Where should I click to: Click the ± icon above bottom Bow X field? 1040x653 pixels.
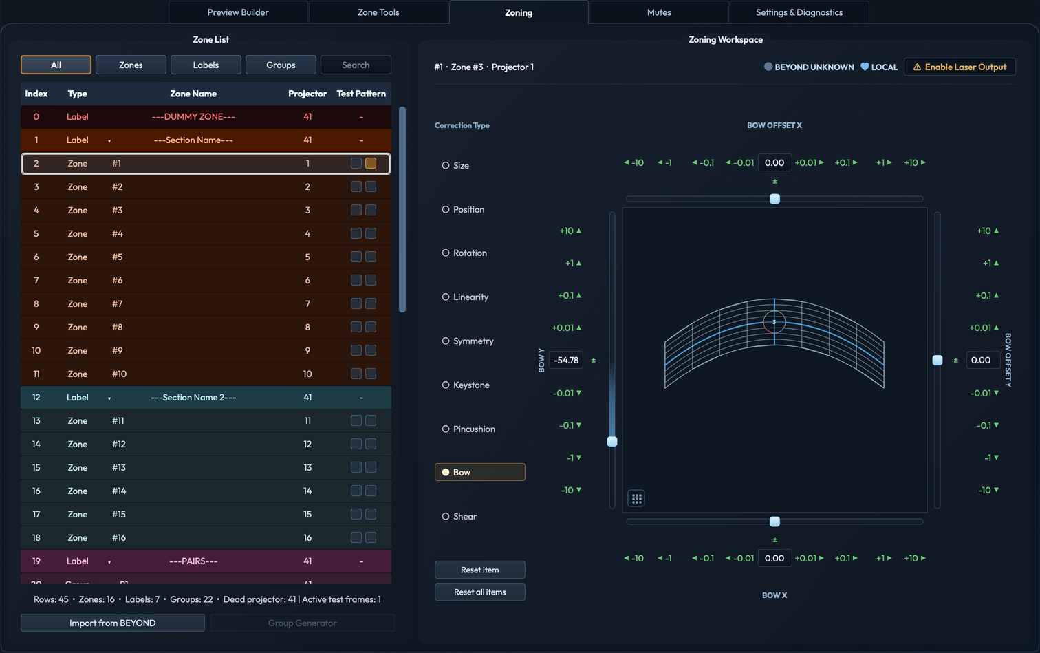(774, 540)
